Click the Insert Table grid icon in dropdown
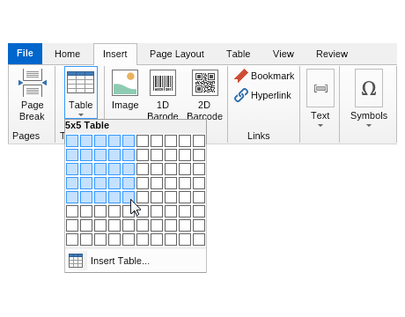405x317 pixels. (76, 261)
